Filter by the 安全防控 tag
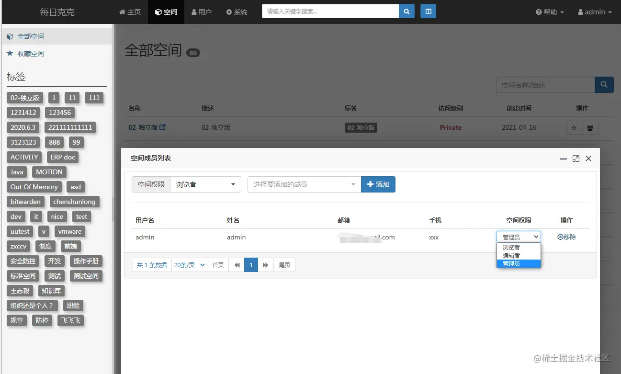 (23, 261)
